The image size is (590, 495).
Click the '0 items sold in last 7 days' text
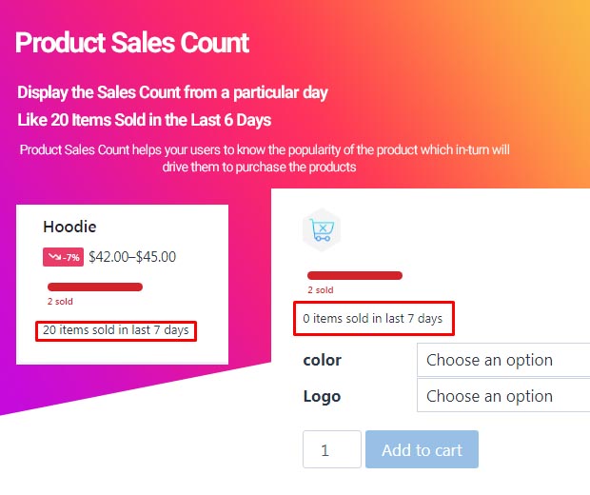coord(372,319)
